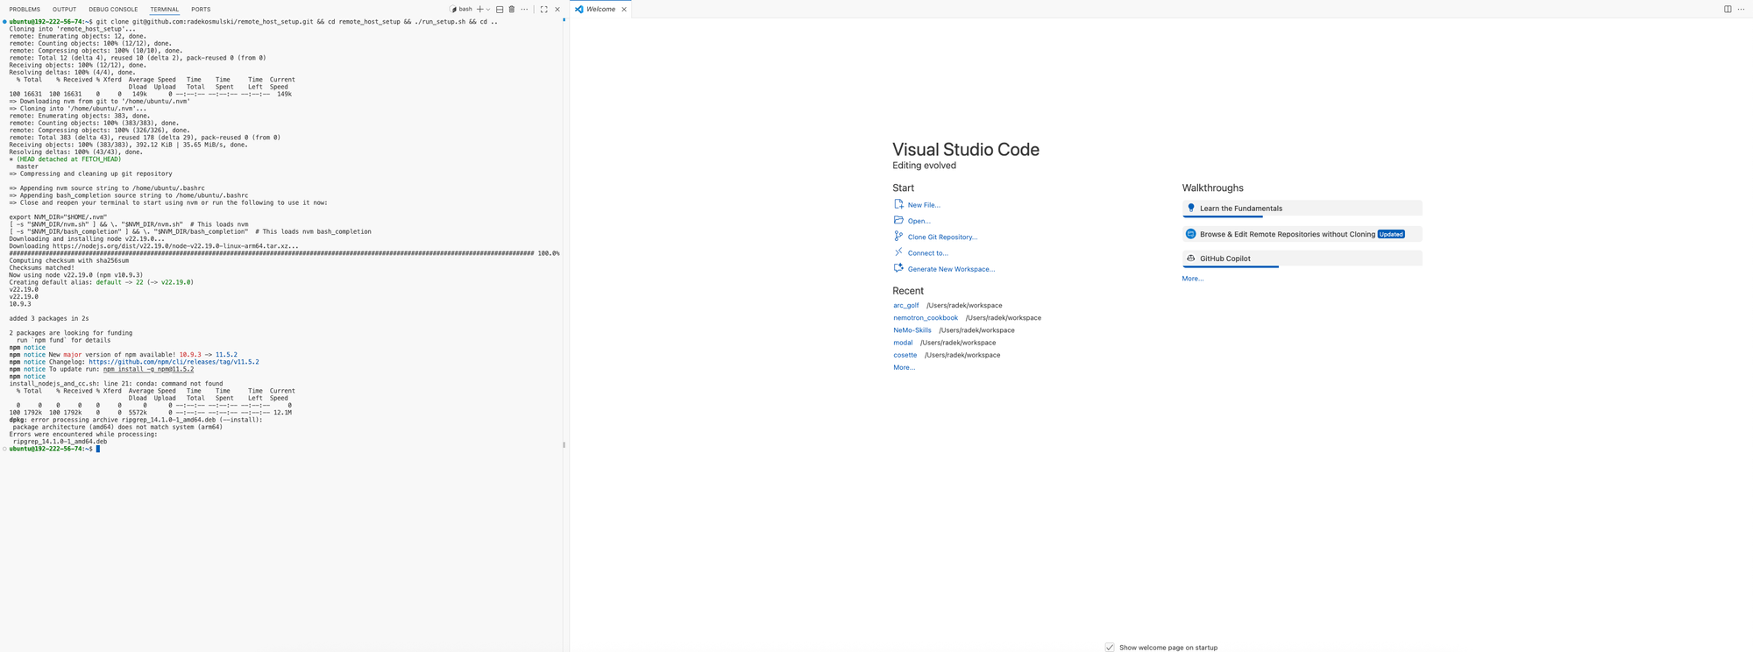
Task: Click the 'Visual Studio Code' heading text
Action: click(x=966, y=150)
